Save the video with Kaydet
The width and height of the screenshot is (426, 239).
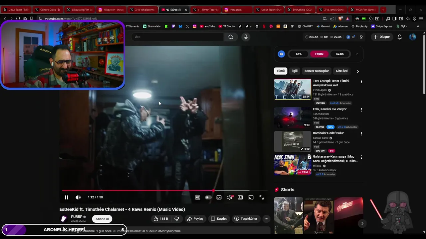click(219, 219)
